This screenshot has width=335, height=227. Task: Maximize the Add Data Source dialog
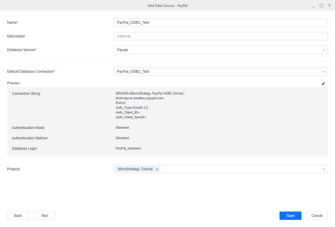click(321, 5)
